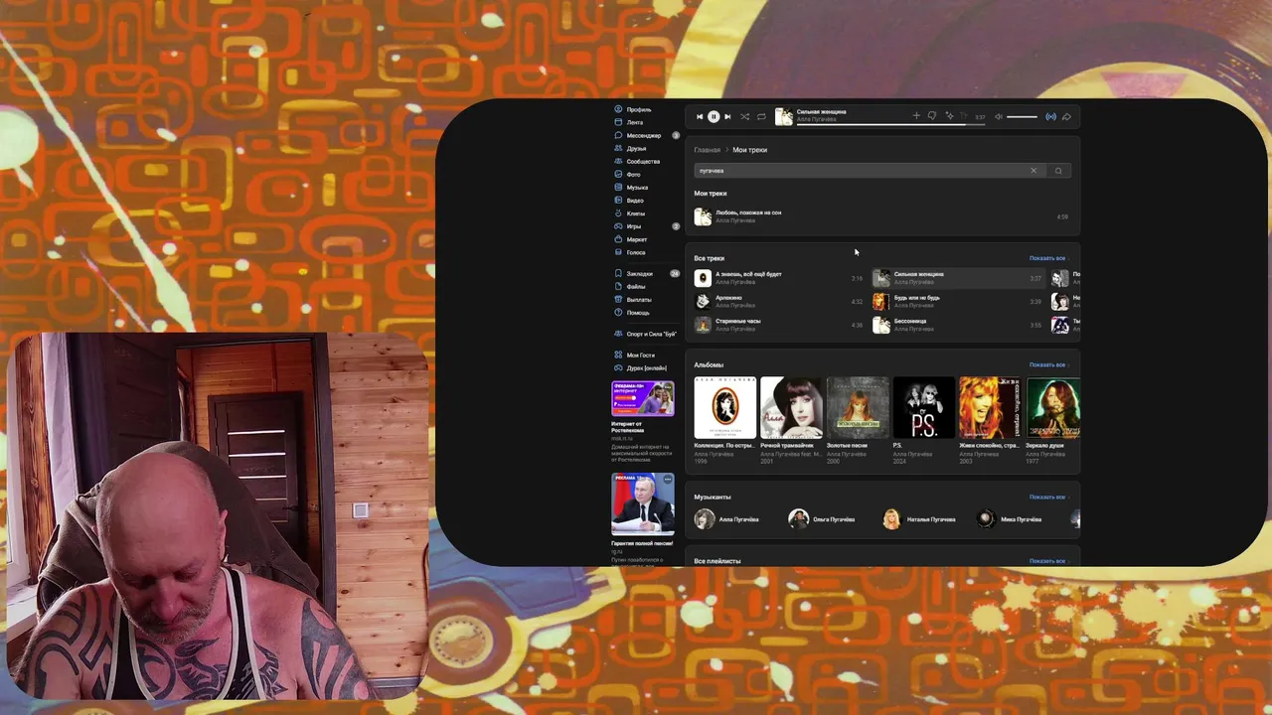Viewport: 1272px width, 715px height.
Task: Play track Старинные часы
Action: click(778, 325)
